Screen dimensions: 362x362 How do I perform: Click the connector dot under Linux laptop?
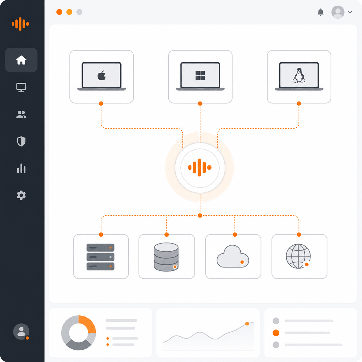coord(299,104)
